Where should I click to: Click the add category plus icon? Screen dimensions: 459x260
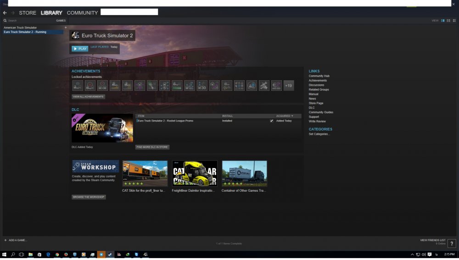[x=66, y=28]
